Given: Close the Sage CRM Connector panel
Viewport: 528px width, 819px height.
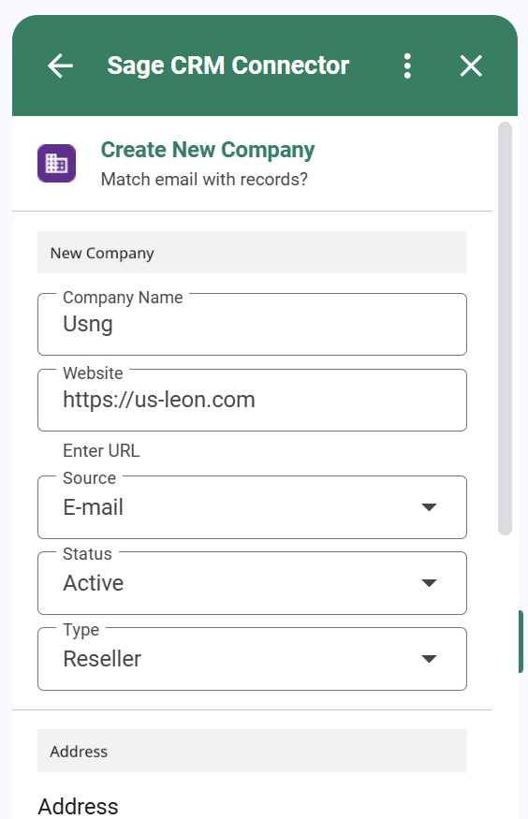Looking at the screenshot, I should tap(471, 66).
